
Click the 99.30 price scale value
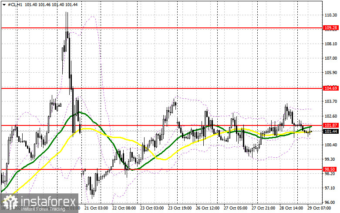pyautogui.click(x=331, y=159)
